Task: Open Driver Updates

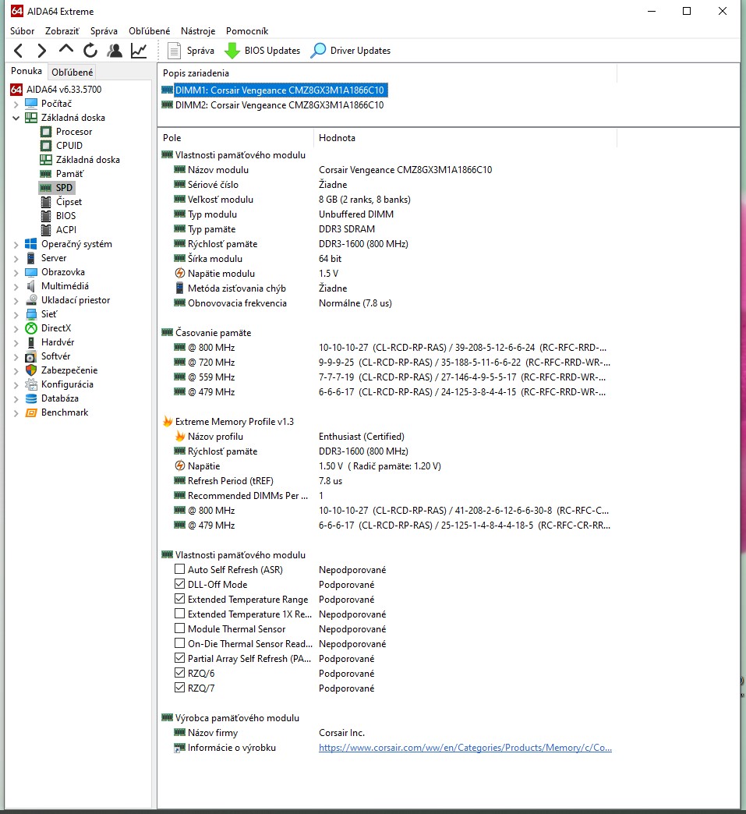Action: coord(351,51)
